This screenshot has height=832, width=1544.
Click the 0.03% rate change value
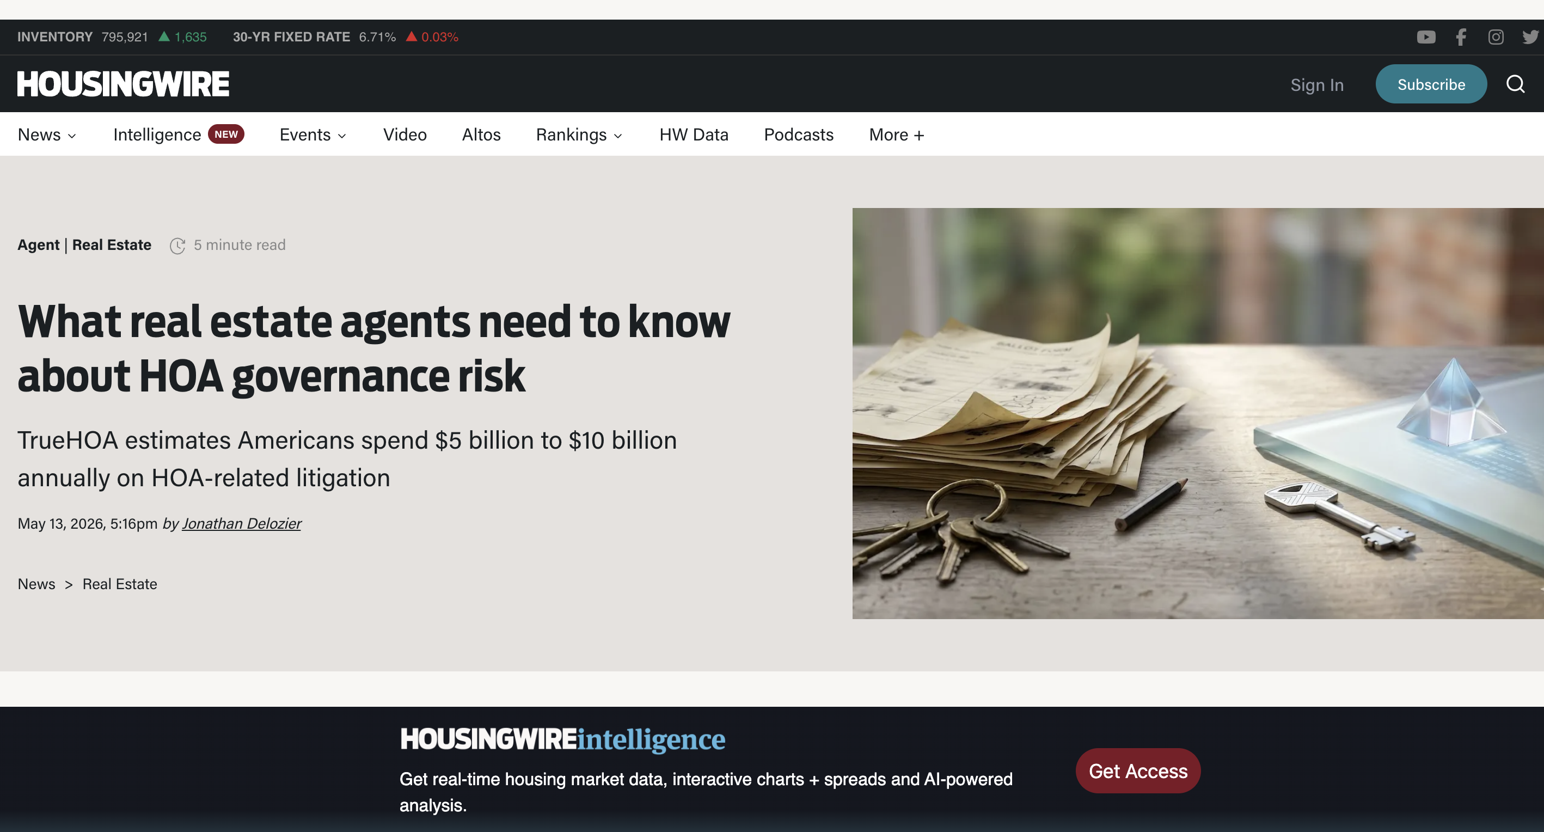click(x=440, y=37)
